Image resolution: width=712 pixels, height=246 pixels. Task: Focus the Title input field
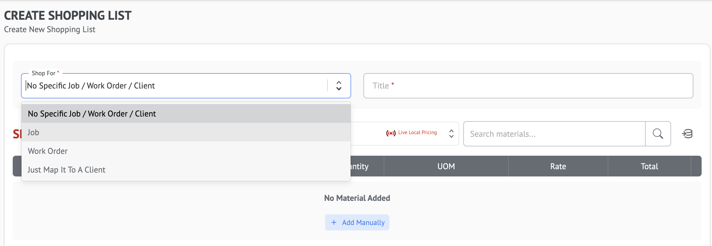point(528,86)
